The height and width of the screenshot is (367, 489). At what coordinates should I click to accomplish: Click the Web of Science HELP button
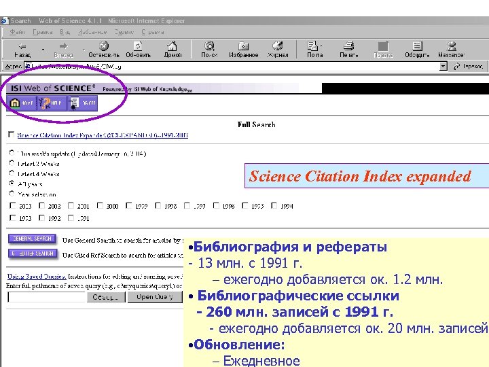[52, 103]
